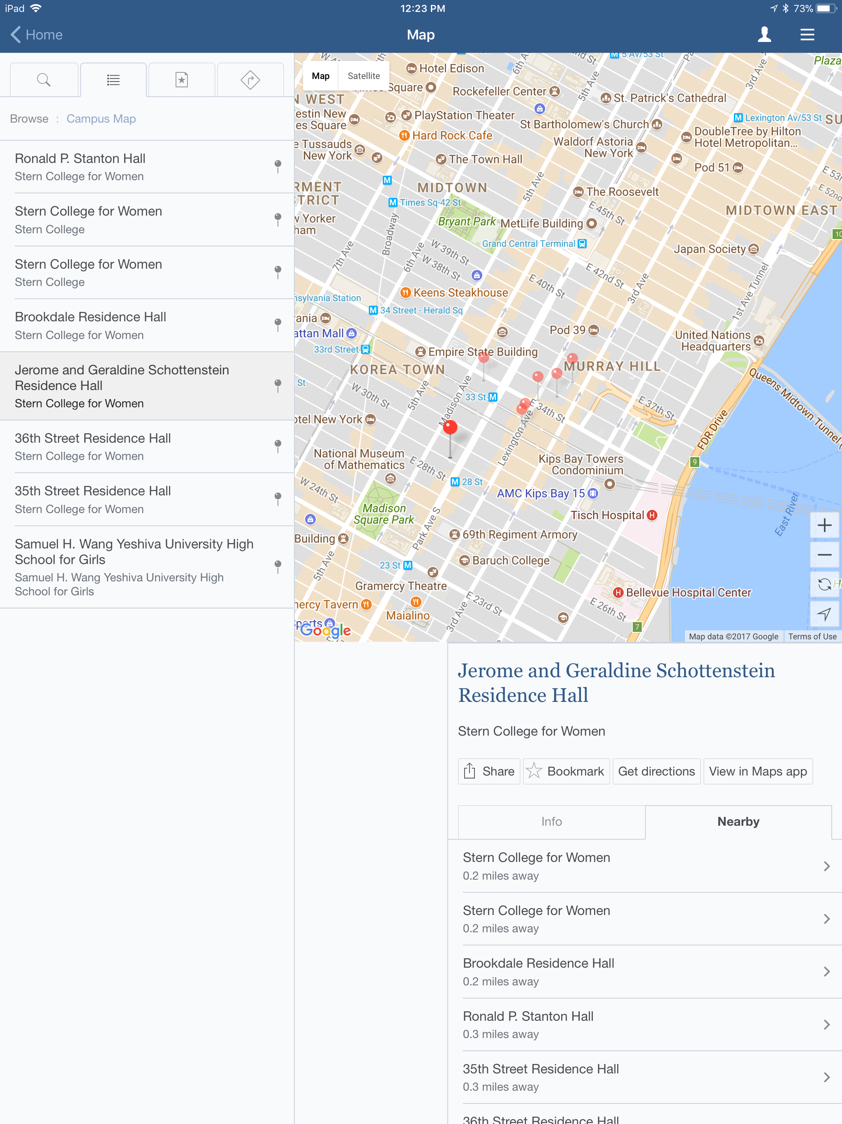
Task: Open the hamburger menu icon
Action: click(807, 35)
